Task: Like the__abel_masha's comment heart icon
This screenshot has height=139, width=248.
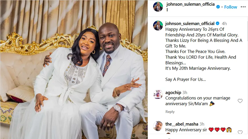Action: [240, 132]
